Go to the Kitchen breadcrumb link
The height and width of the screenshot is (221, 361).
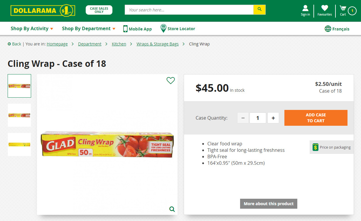[x=119, y=44]
